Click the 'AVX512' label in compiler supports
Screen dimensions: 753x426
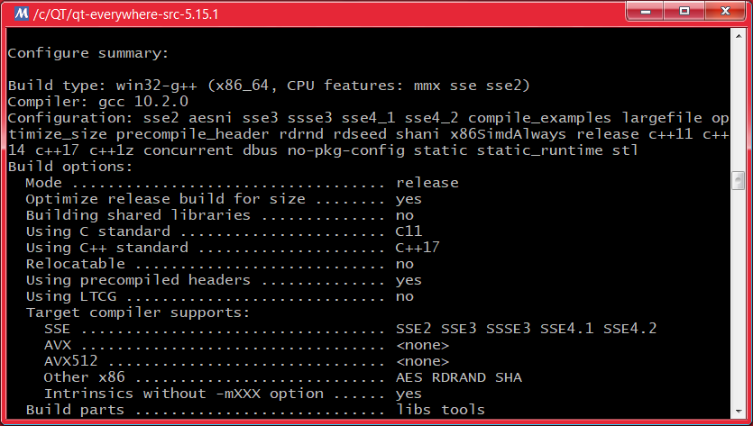click(x=70, y=361)
